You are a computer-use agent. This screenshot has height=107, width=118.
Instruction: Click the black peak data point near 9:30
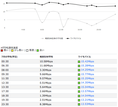[49, 2]
